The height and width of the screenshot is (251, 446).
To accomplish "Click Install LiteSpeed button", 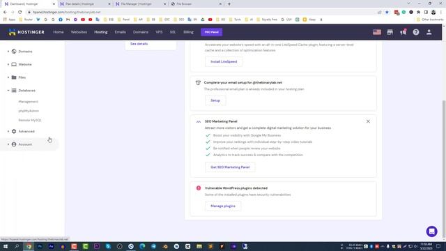I will (224, 61).
